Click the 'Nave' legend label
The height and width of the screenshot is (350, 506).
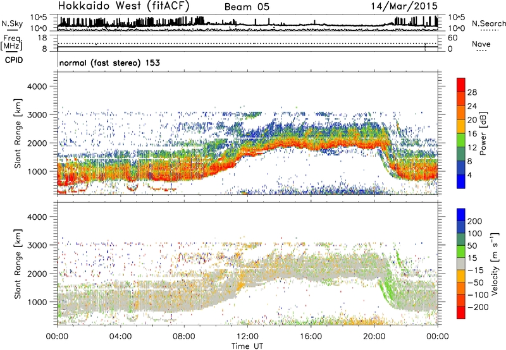[x=481, y=44]
